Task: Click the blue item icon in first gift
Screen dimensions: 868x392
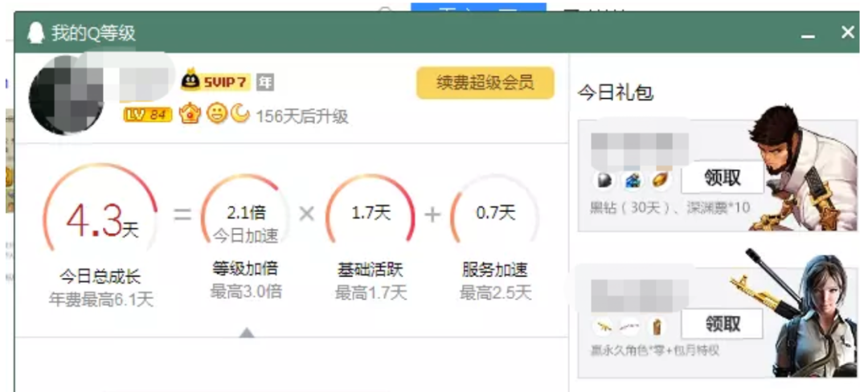Action: tap(632, 180)
